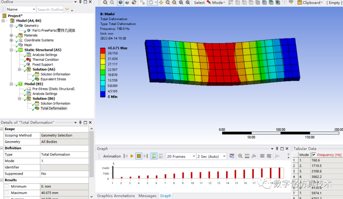Check the Minimum result checkbox
This screenshot has height=199, width=343.
(x=7, y=186)
